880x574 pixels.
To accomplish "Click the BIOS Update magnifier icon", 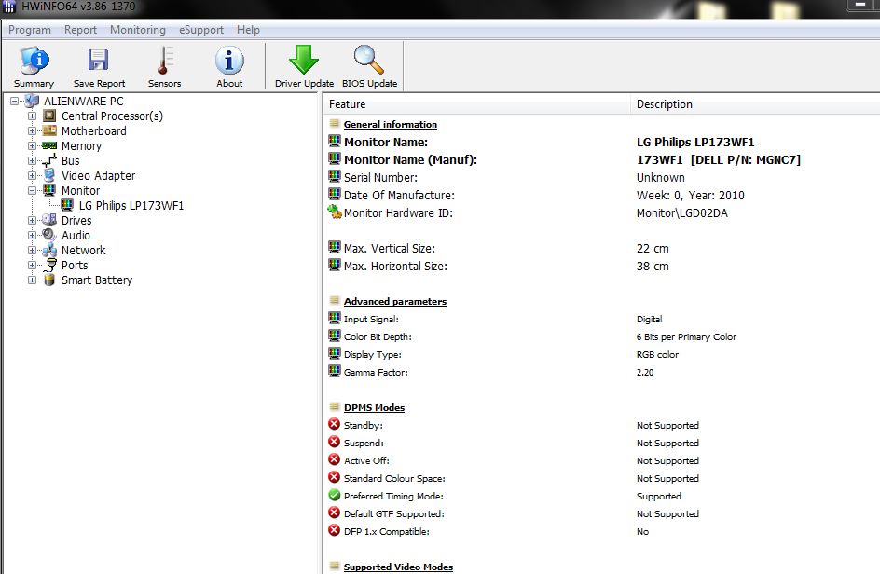I will 369,60.
